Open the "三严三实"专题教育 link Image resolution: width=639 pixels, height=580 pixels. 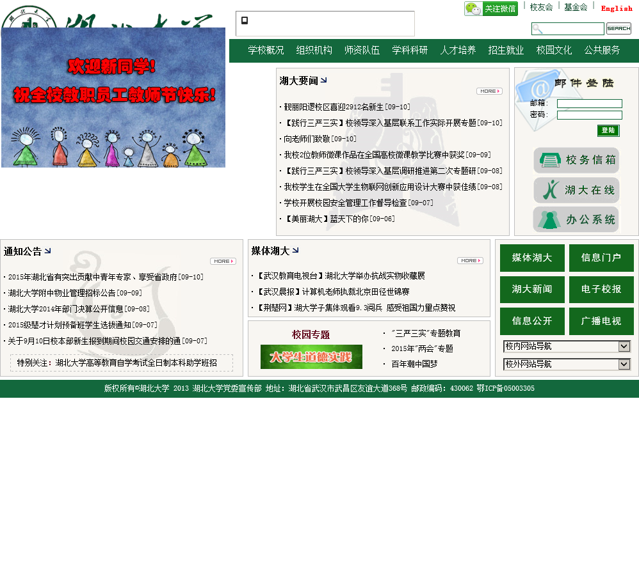click(x=426, y=333)
